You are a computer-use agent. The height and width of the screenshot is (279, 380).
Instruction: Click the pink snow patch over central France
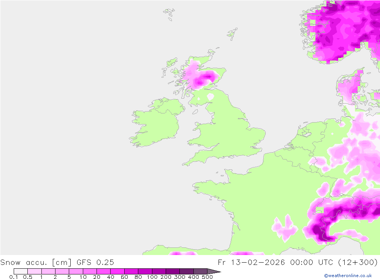285,228
